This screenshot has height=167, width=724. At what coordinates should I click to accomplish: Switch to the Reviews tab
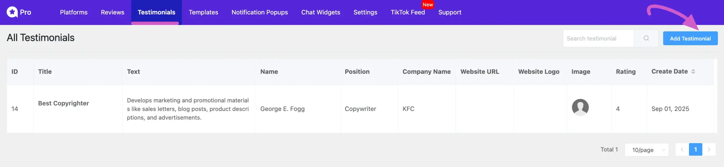click(x=112, y=12)
